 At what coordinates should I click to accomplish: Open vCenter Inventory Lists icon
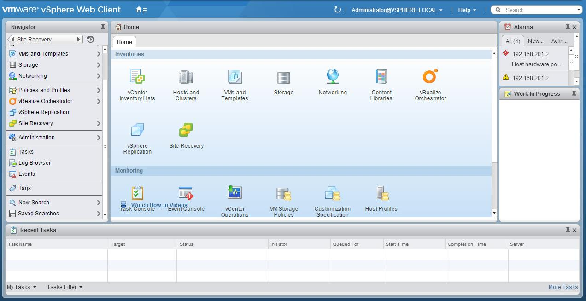click(137, 76)
